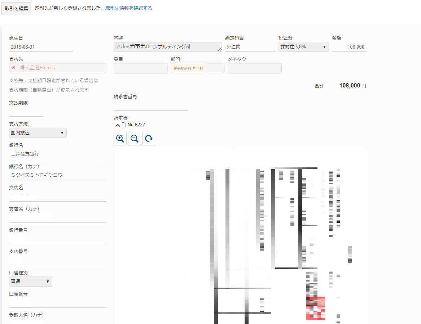Click the 口座番号 input field
The image size is (421, 324).
click(x=58, y=303)
